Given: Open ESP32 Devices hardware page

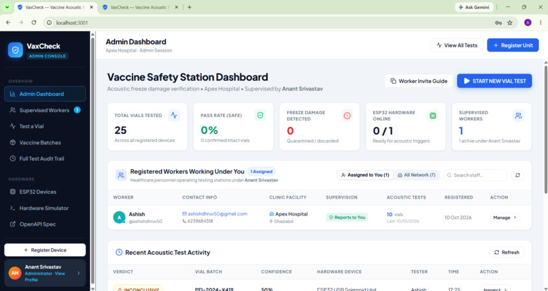Looking at the screenshot, I should coord(45,192).
